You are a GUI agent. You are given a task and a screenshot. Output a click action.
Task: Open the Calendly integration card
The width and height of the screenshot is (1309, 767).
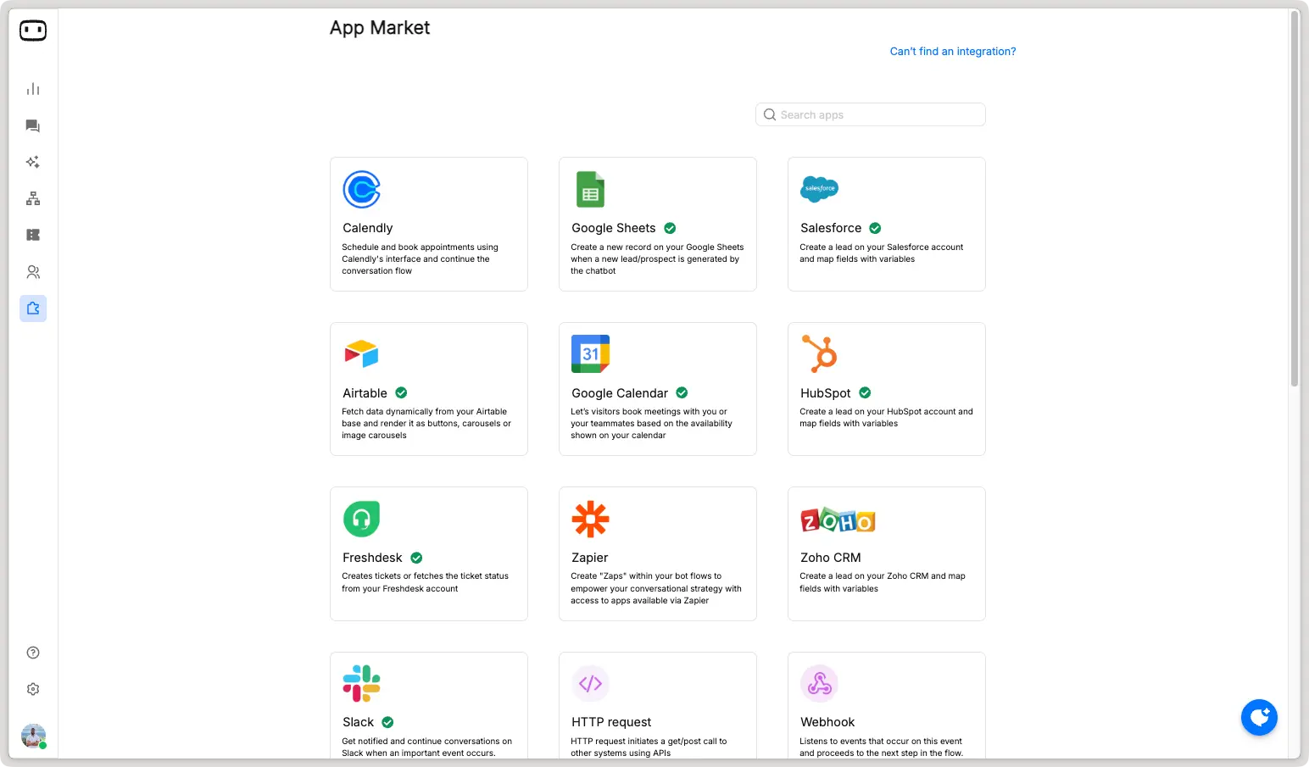point(428,224)
